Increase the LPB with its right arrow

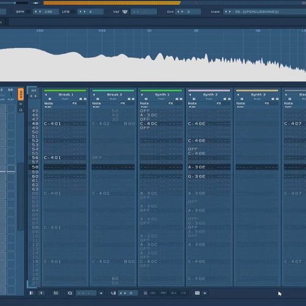(x=84, y=12)
